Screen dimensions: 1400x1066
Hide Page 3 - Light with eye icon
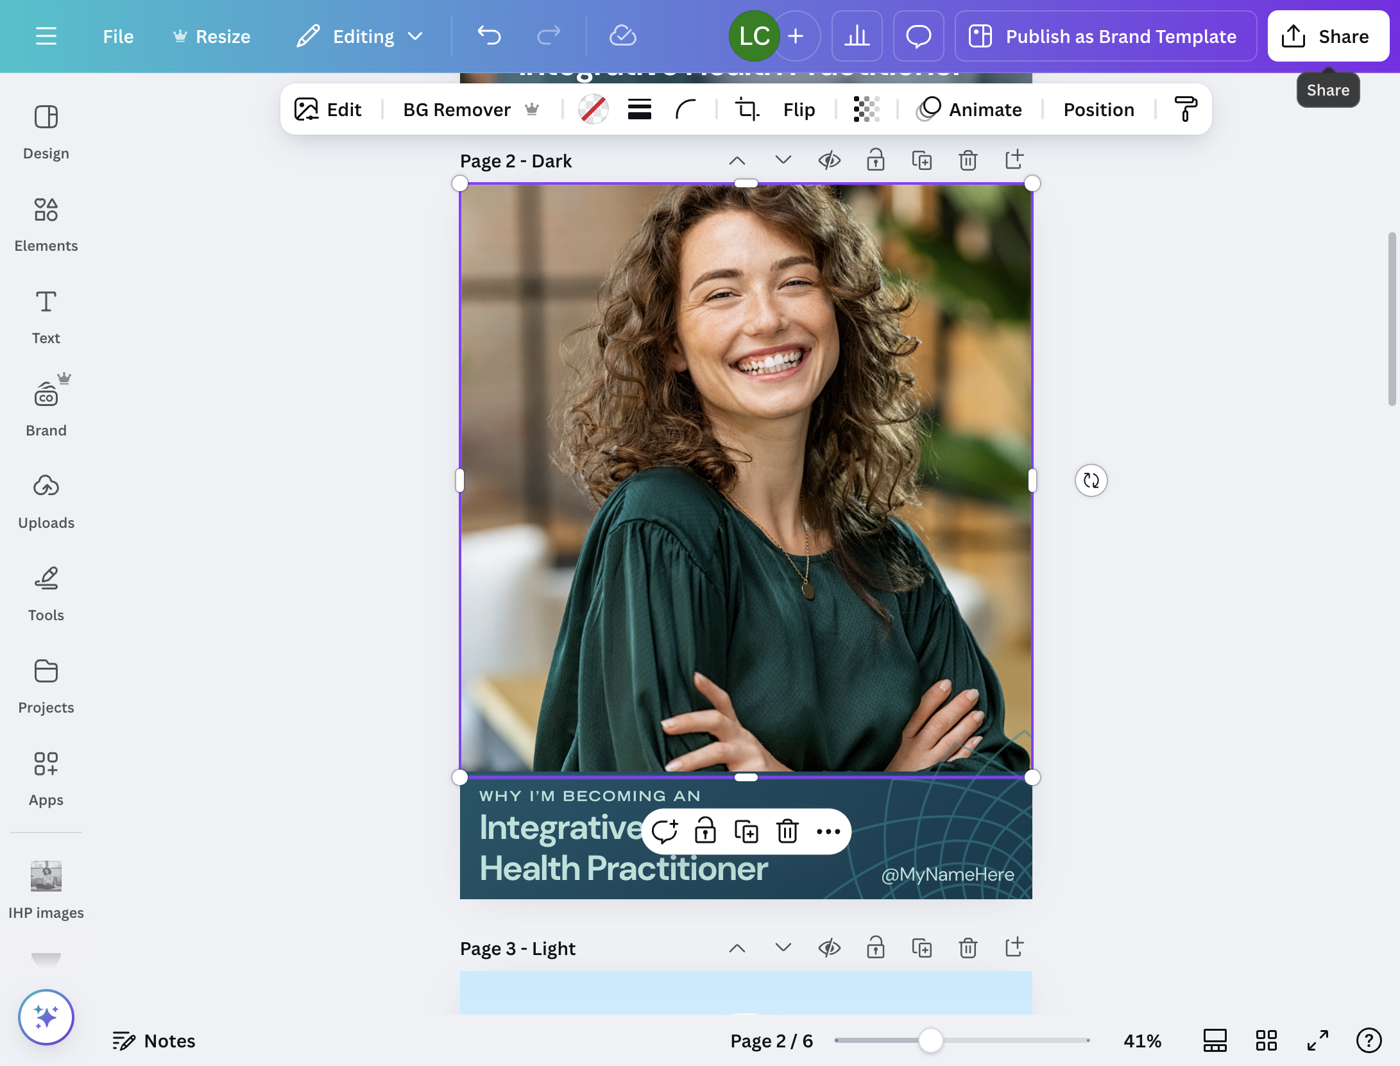pyautogui.click(x=829, y=947)
